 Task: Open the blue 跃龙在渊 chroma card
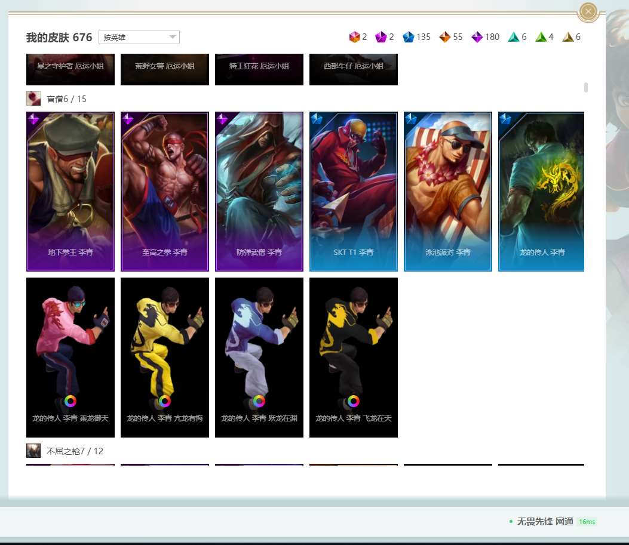pos(259,358)
